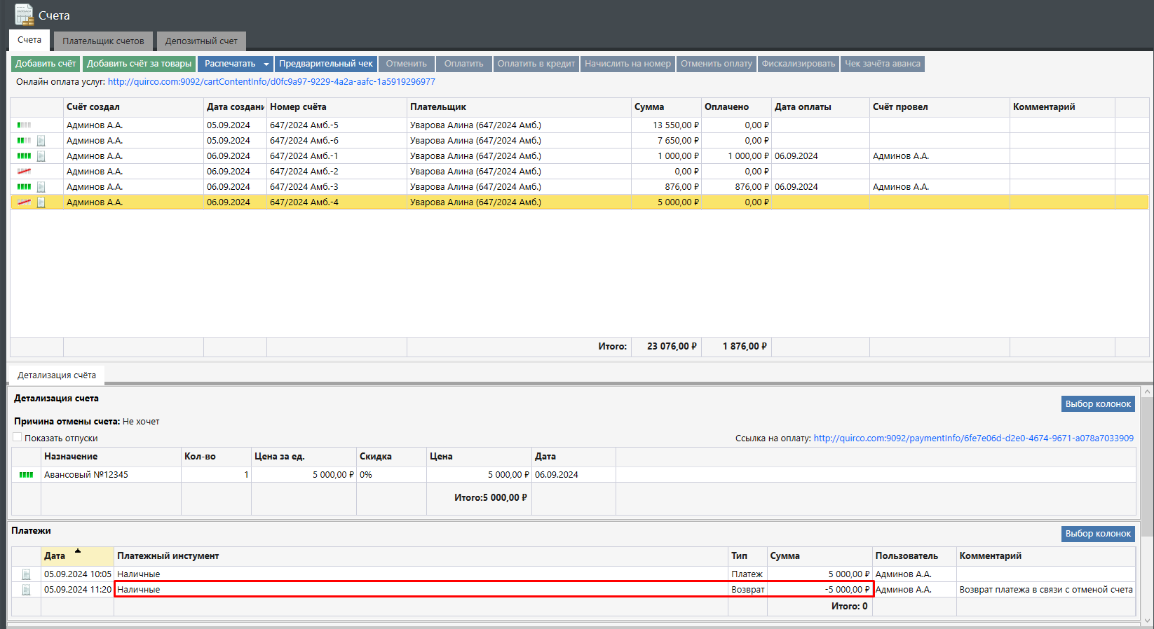Sort payments by the 'Дата' column header
This screenshot has width=1154, height=629.
[x=55, y=556]
